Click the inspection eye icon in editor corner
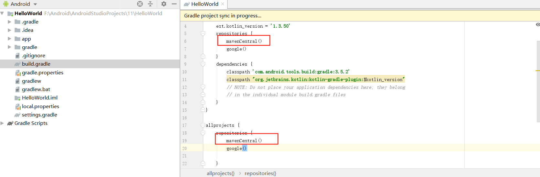Viewport: 540px width, 177px height. click(x=538, y=24)
